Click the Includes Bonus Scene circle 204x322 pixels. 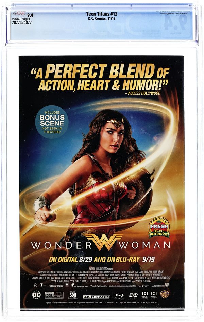(x=52, y=122)
